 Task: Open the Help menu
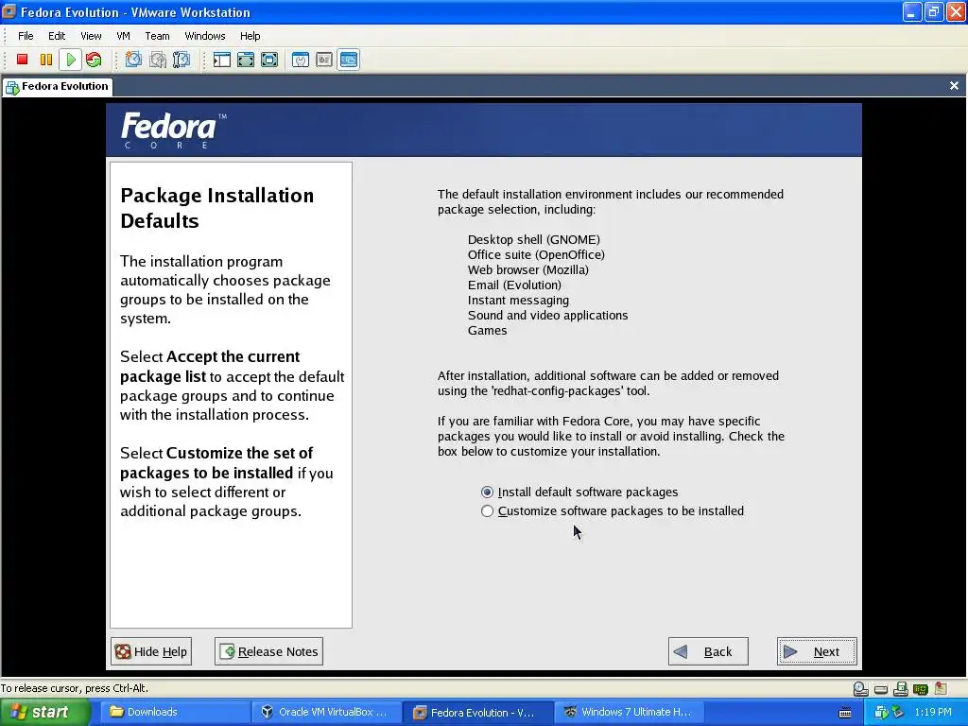(x=250, y=36)
